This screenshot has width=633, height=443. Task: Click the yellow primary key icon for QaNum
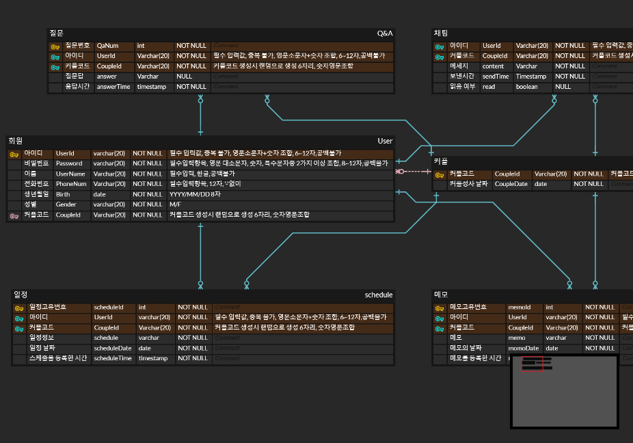(x=55, y=47)
